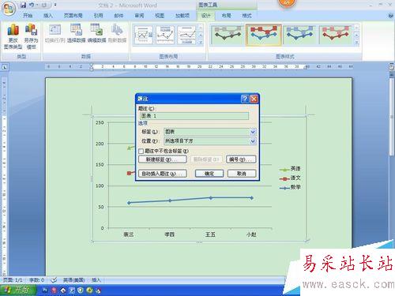
Task: Click the 语文 legend entry in chart
Action: point(290,178)
